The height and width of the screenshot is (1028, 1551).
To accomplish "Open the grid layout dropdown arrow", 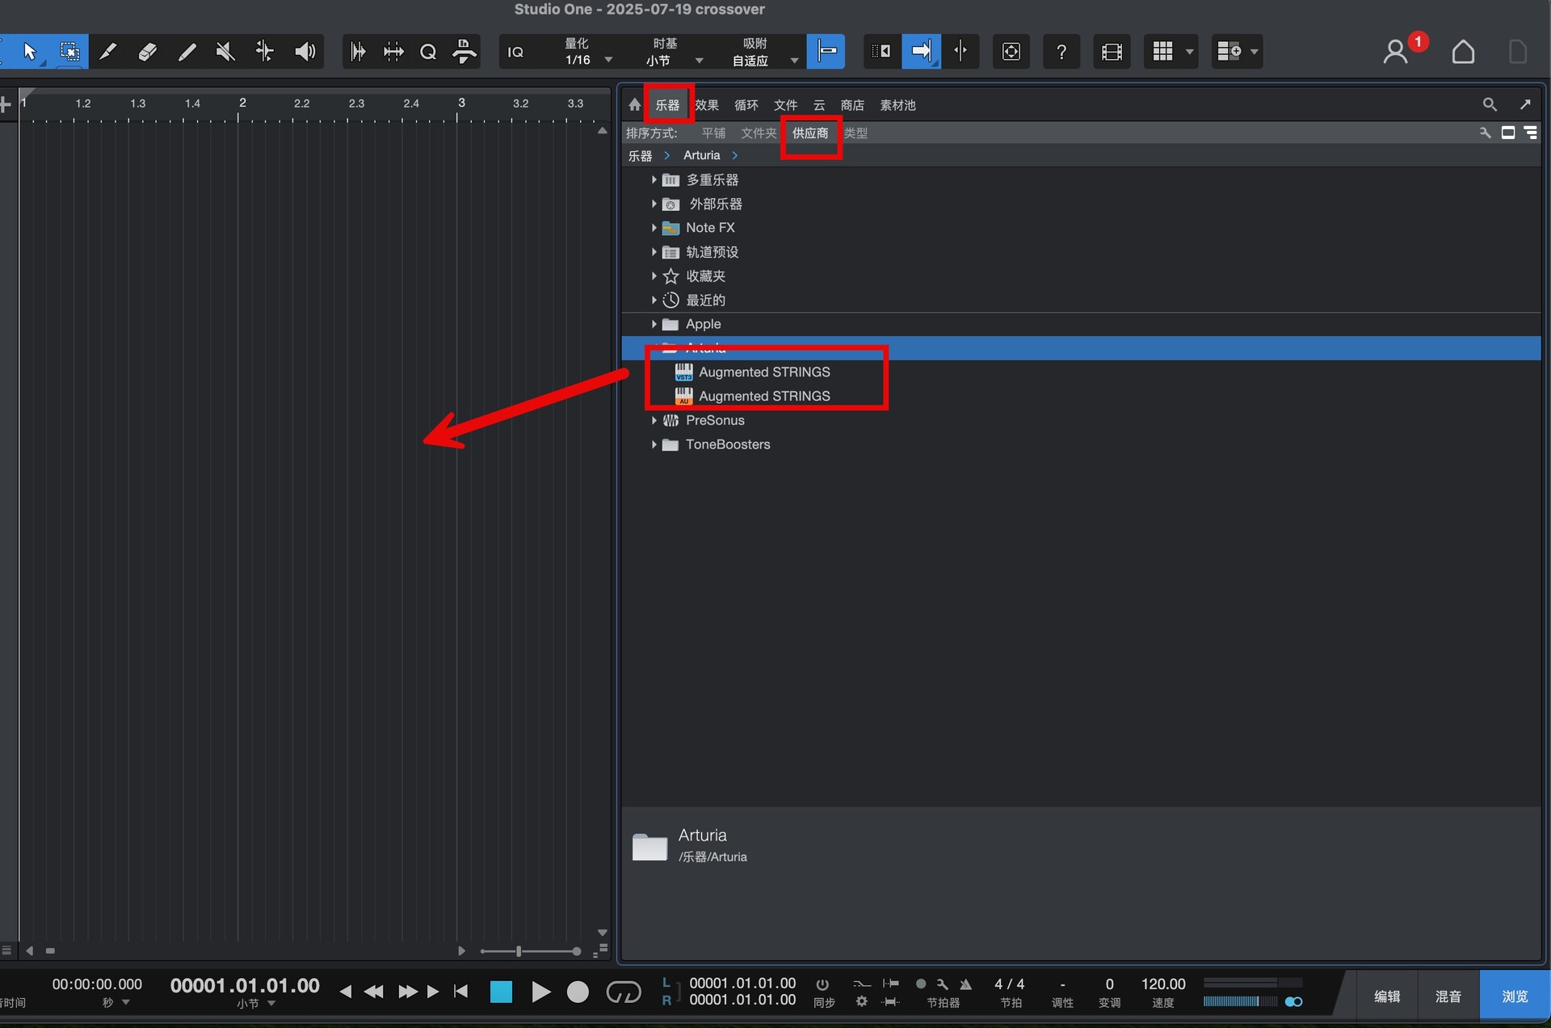I will [x=1190, y=52].
